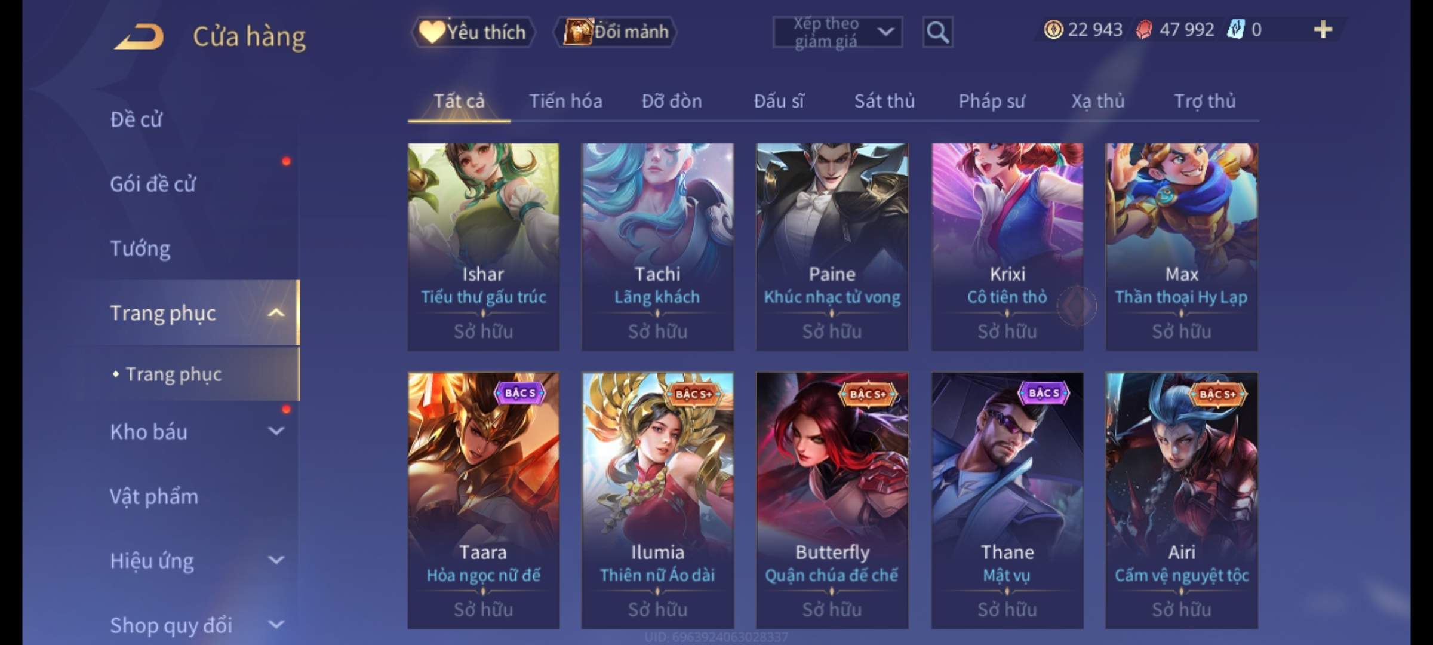
Task: Open the Airi Cấm vệ nguyệt tộc skin
Action: pyautogui.click(x=1182, y=500)
